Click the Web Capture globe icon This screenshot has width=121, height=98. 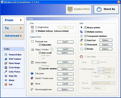[6, 59]
